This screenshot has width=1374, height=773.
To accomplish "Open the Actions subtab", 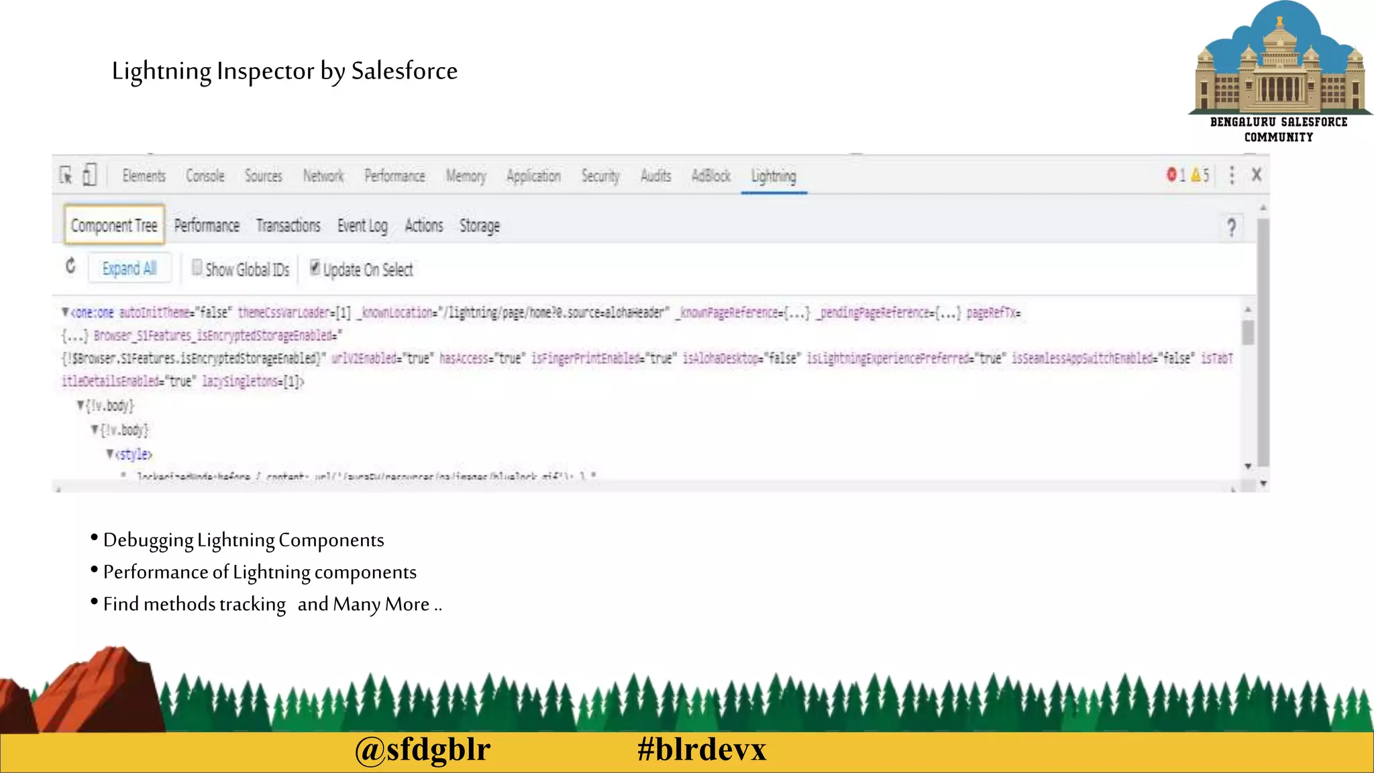I will pyautogui.click(x=424, y=225).
